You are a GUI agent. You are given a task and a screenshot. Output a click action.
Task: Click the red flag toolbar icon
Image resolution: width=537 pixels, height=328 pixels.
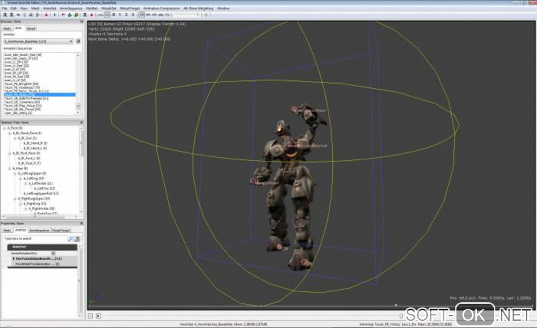pos(63,15)
